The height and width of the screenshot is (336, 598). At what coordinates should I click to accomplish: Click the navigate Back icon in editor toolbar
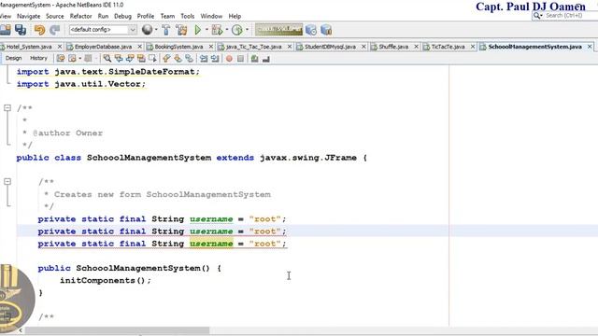click(72, 58)
